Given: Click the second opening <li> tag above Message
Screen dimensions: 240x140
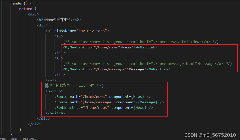Looking at the screenshot, I should pyautogui.click(x=59, y=58).
